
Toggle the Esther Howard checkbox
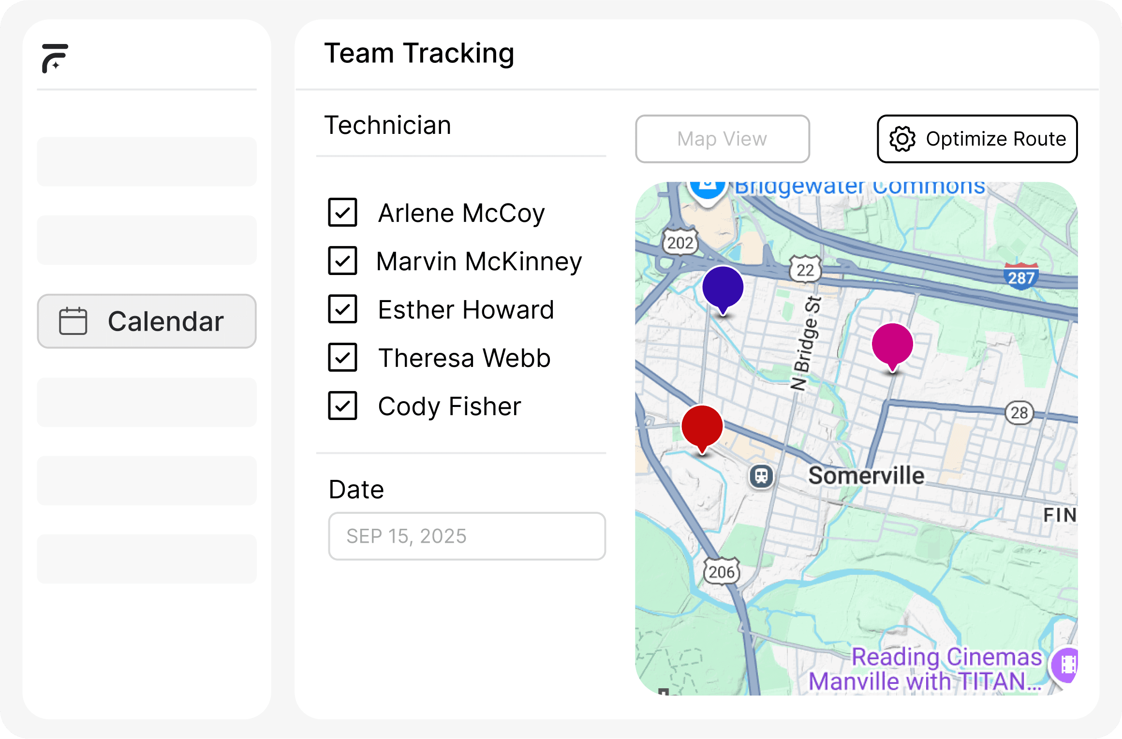[x=342, y=309]
